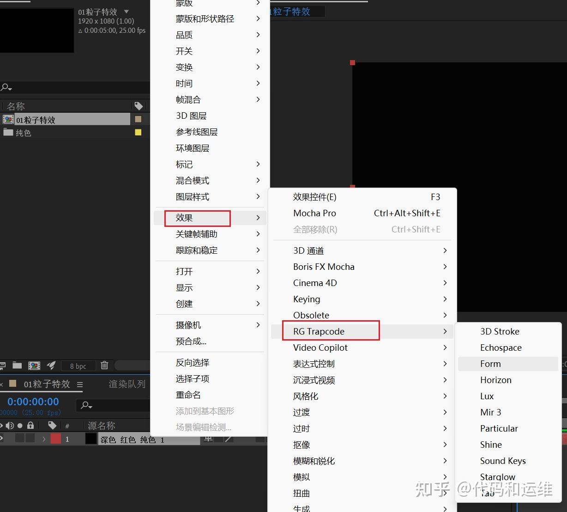The image size is (567, 512).
Task: Change the yellow label swatch of 纯色 layer
Action: [137, 133]
